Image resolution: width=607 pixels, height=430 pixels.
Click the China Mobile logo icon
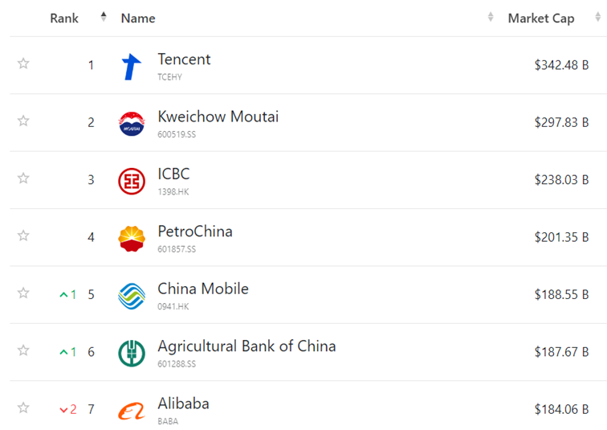coord(132,296)
